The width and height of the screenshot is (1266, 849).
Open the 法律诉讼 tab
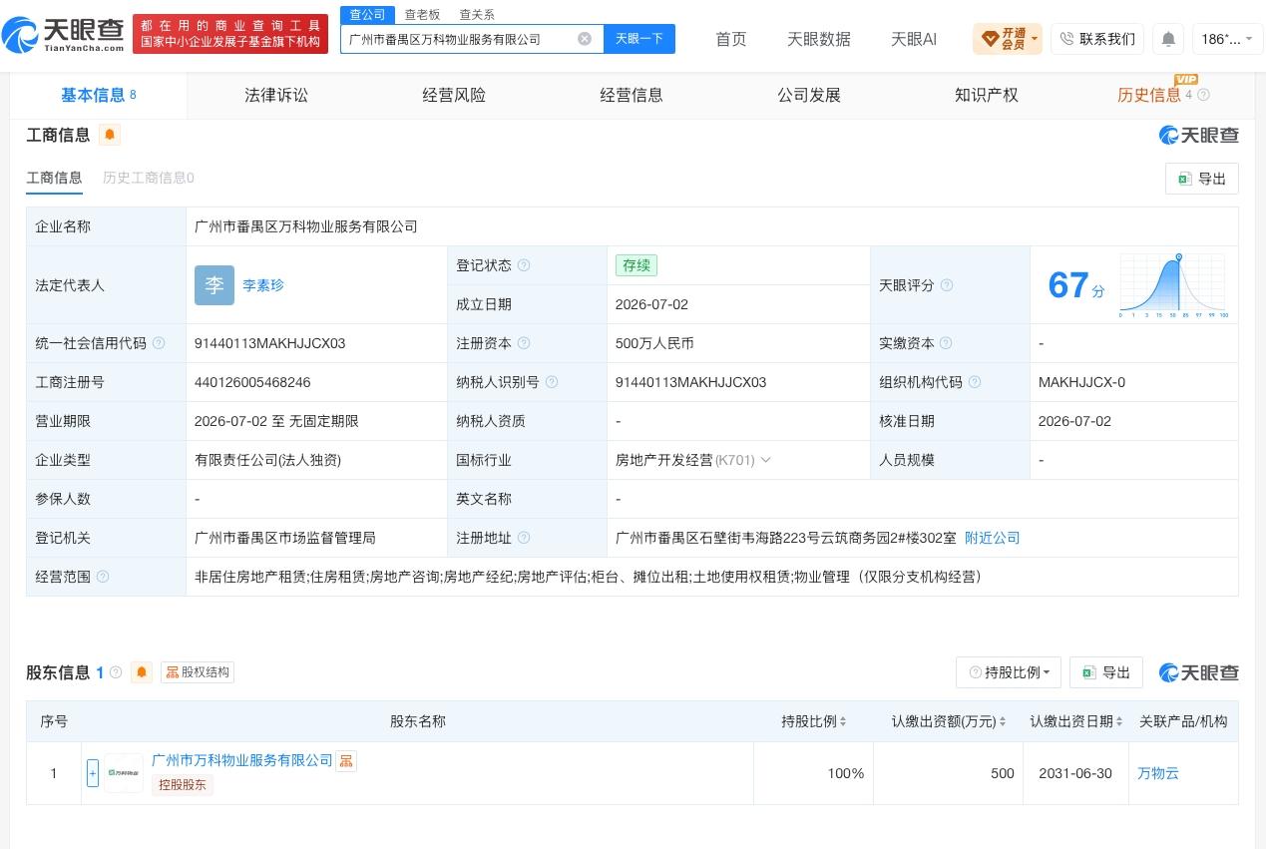coord(276,96)
